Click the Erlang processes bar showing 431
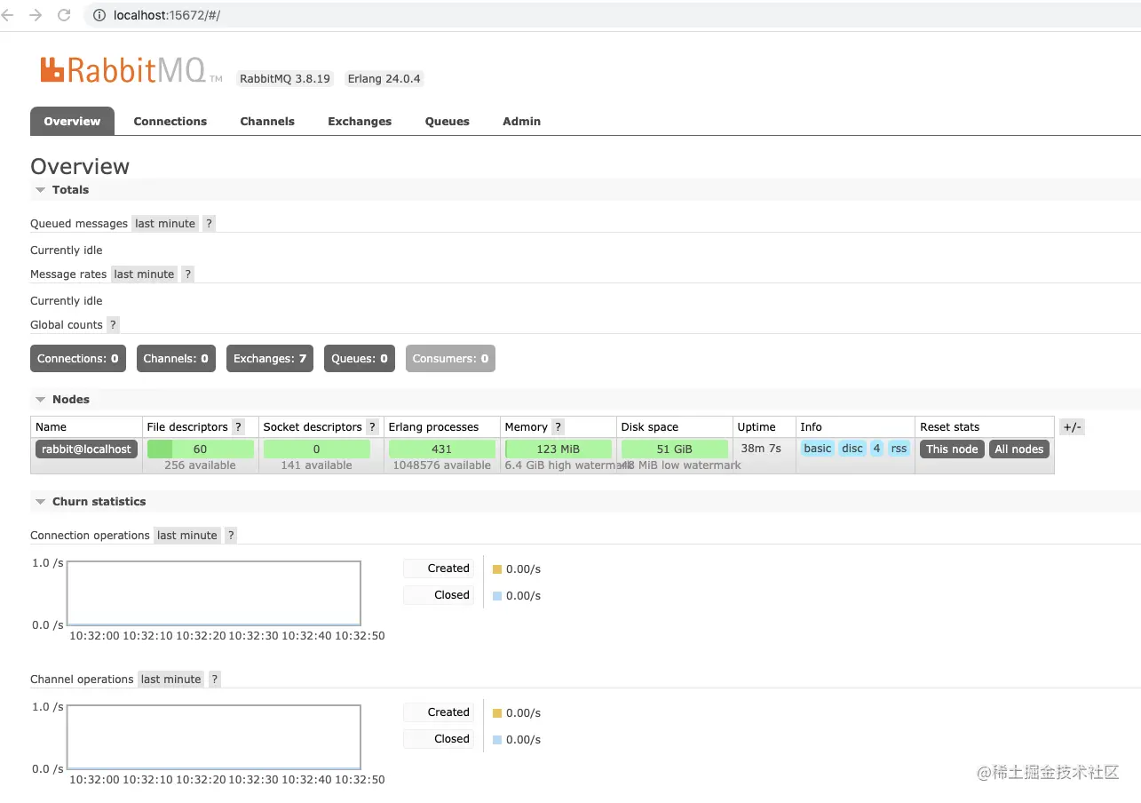Image resolution: width=1141 pixels, height=803 pixels. point(442,449)
